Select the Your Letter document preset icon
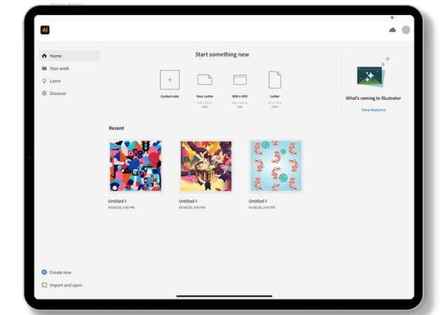This screenshot has width=448, height=315. [x=205, y=79]
